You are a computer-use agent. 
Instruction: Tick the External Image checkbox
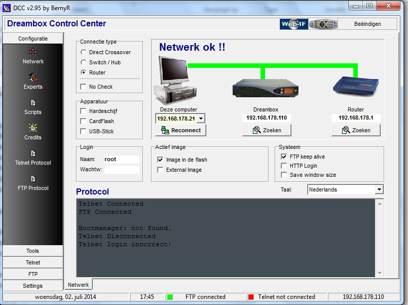(160, 170)
